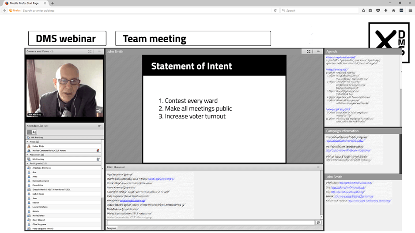Click the chat message input field
415x233 pixels.
click(x=211, y=223)
